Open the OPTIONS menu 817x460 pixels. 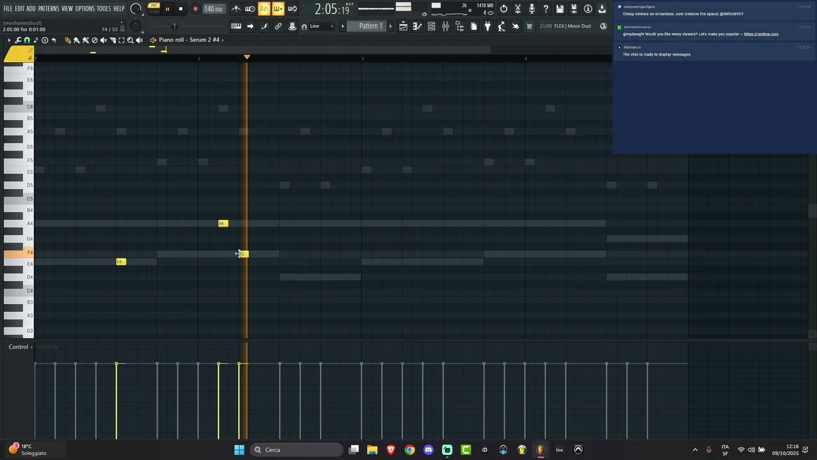(85, 9)
